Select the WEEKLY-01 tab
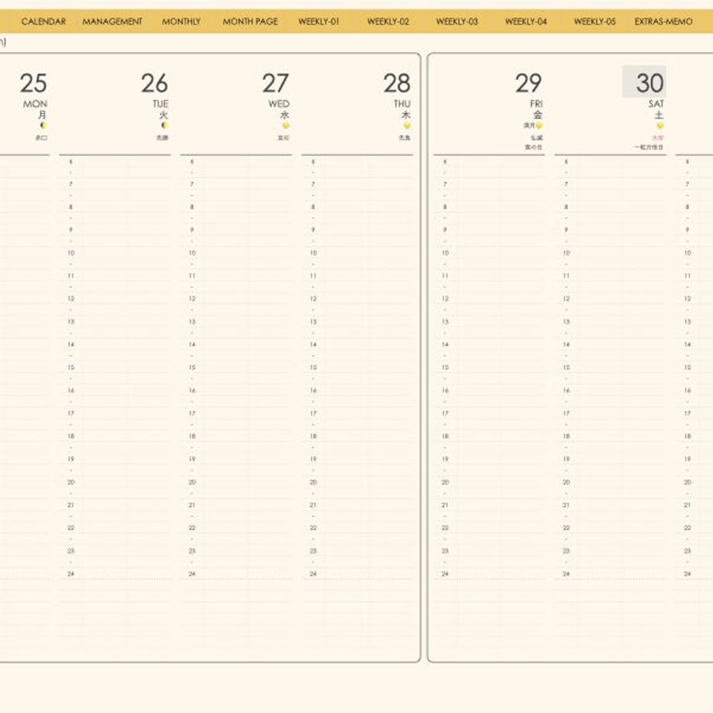The image size is (713, 713). 319,22
